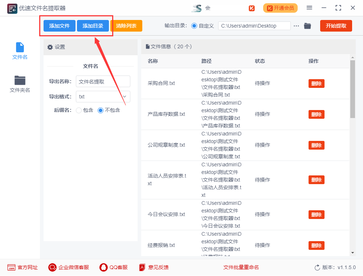Click the 添加文件 button
The width and height of the screenshot is (363, 276).
click(60, 26)
